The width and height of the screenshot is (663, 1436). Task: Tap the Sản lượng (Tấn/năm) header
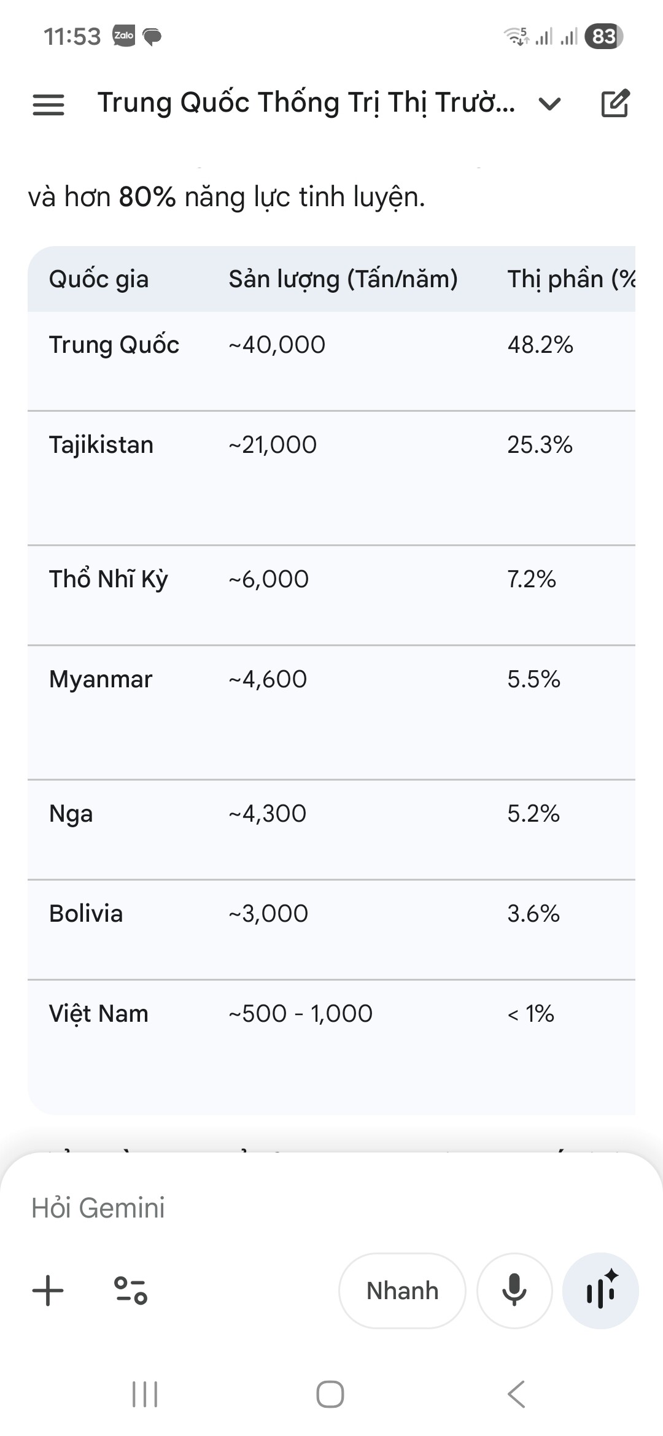[x=343, y=279]
